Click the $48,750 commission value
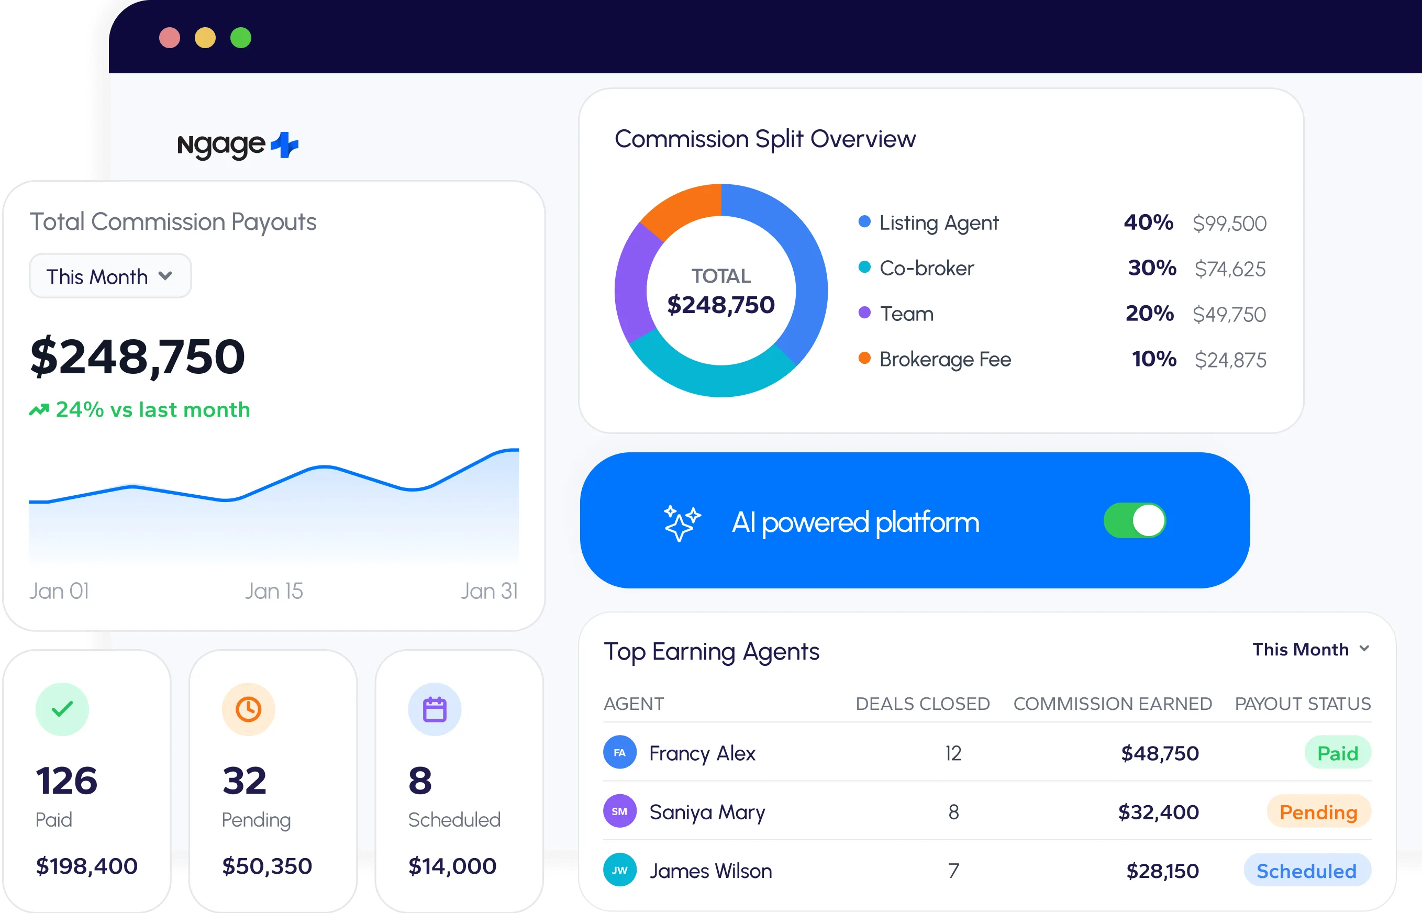The height and width of the screenshot is (913, 1422). coord(1160,753)
